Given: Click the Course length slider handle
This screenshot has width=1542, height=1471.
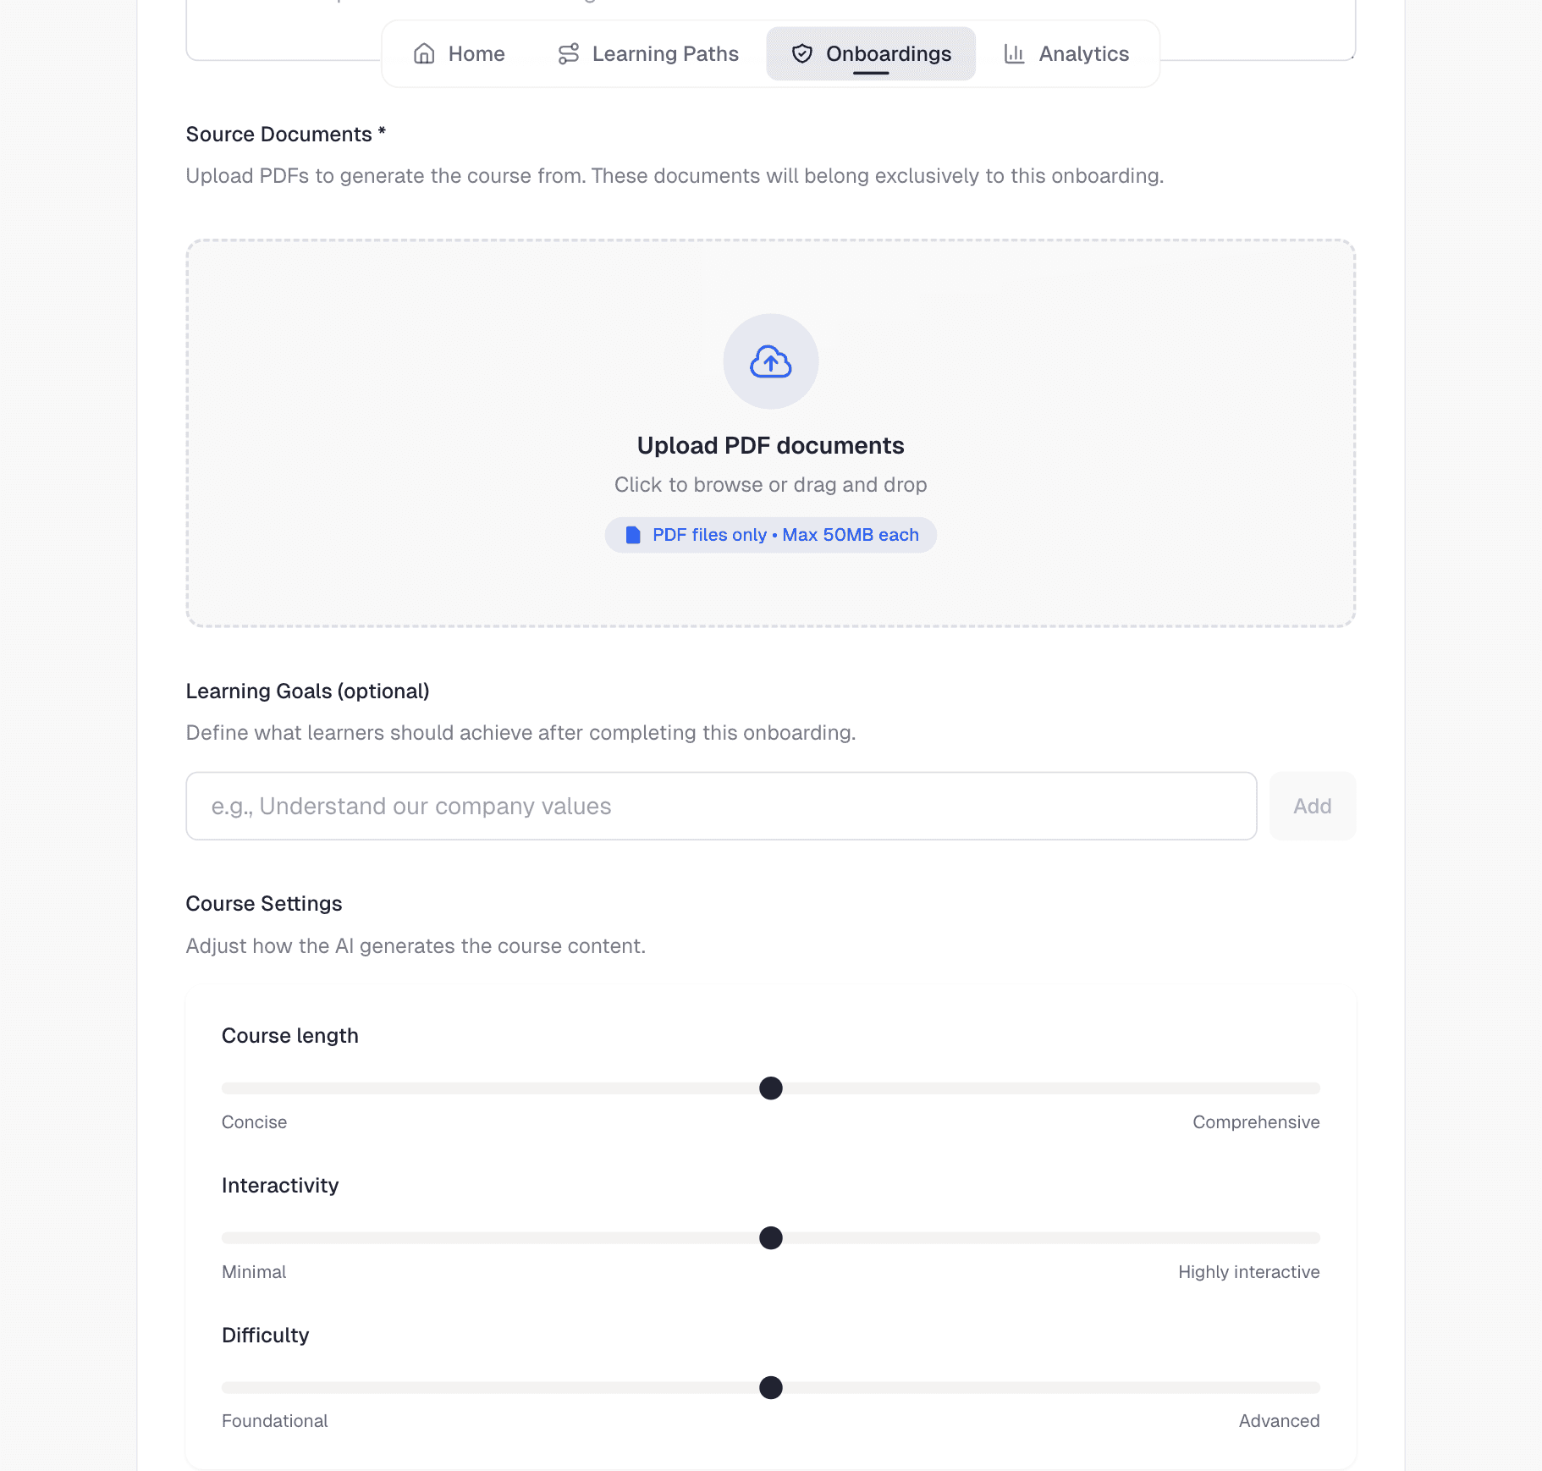Looking at the screenshot, I should click(770, 1088).
